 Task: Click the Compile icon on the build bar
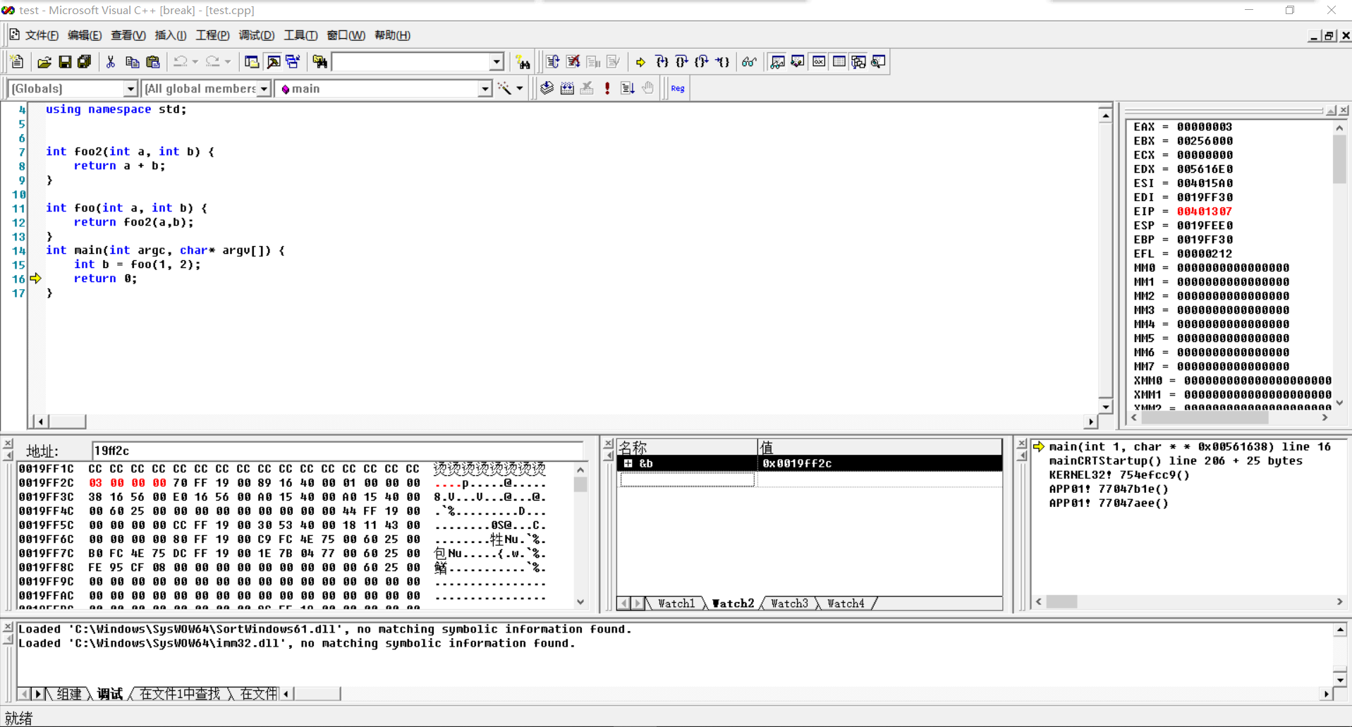(547, 88)
